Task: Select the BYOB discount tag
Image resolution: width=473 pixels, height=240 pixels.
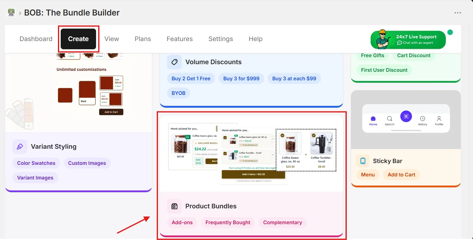Action: [x=178, y=93]
